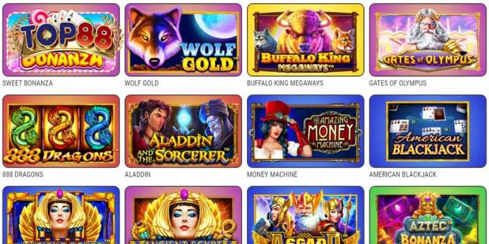Click the Aztec Bonanza game tile
The image size is (489, 244).
pos(428,215)
